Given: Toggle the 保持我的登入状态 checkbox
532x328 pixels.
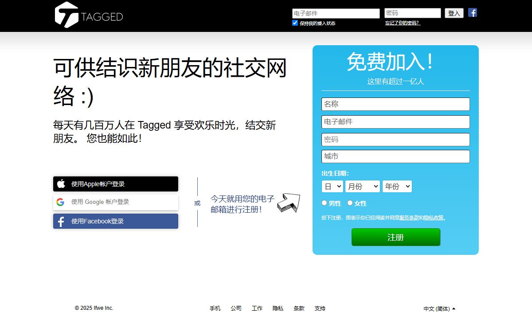Looking at the screenshot, I should [x=295, y=23].
